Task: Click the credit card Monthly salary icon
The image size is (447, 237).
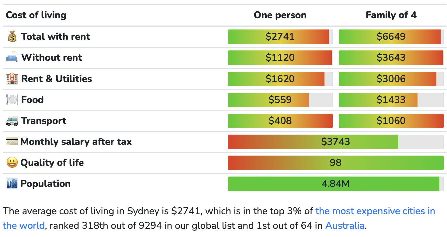Action: coord(12,142)
